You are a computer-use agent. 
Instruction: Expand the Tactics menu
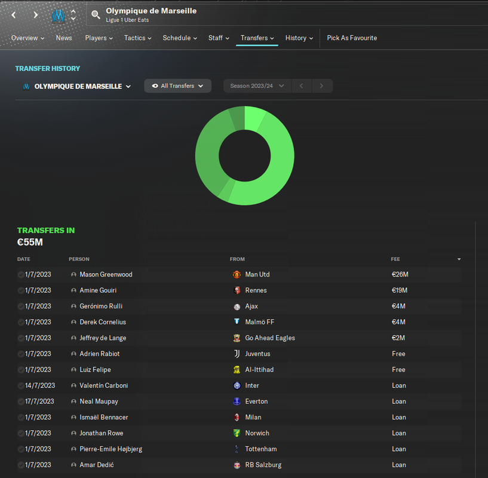click(137, 38)
